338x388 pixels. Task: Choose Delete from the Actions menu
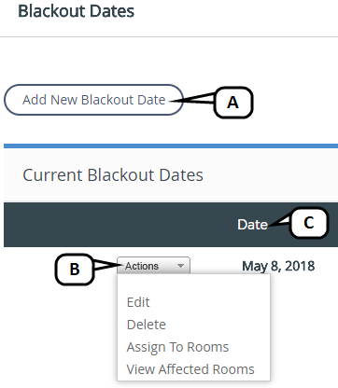point(147,325)
